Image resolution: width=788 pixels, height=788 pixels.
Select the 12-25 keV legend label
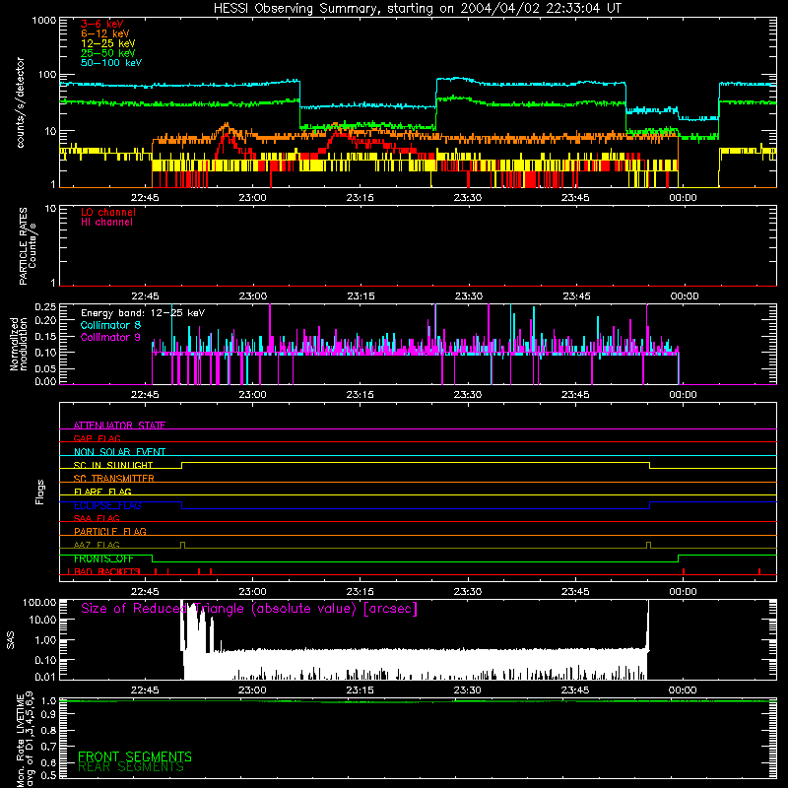107,43
